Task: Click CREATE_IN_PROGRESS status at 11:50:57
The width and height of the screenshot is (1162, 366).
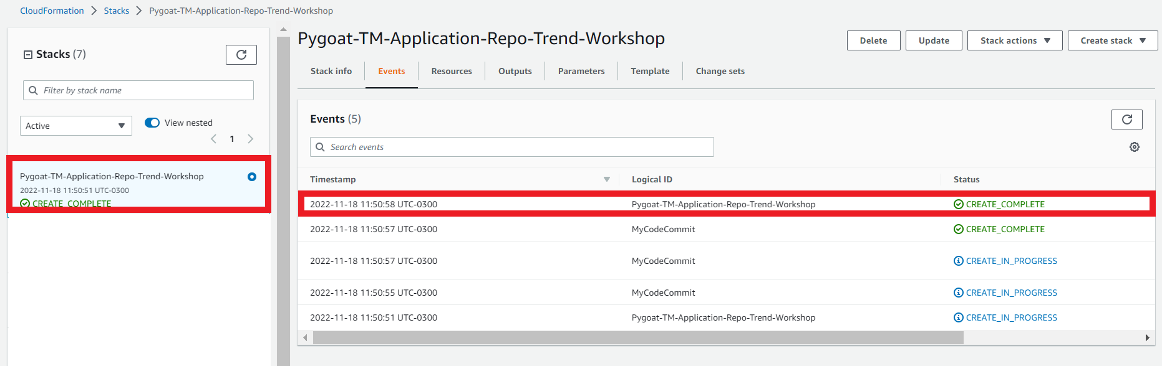Action: click(x=1005, y=261)
